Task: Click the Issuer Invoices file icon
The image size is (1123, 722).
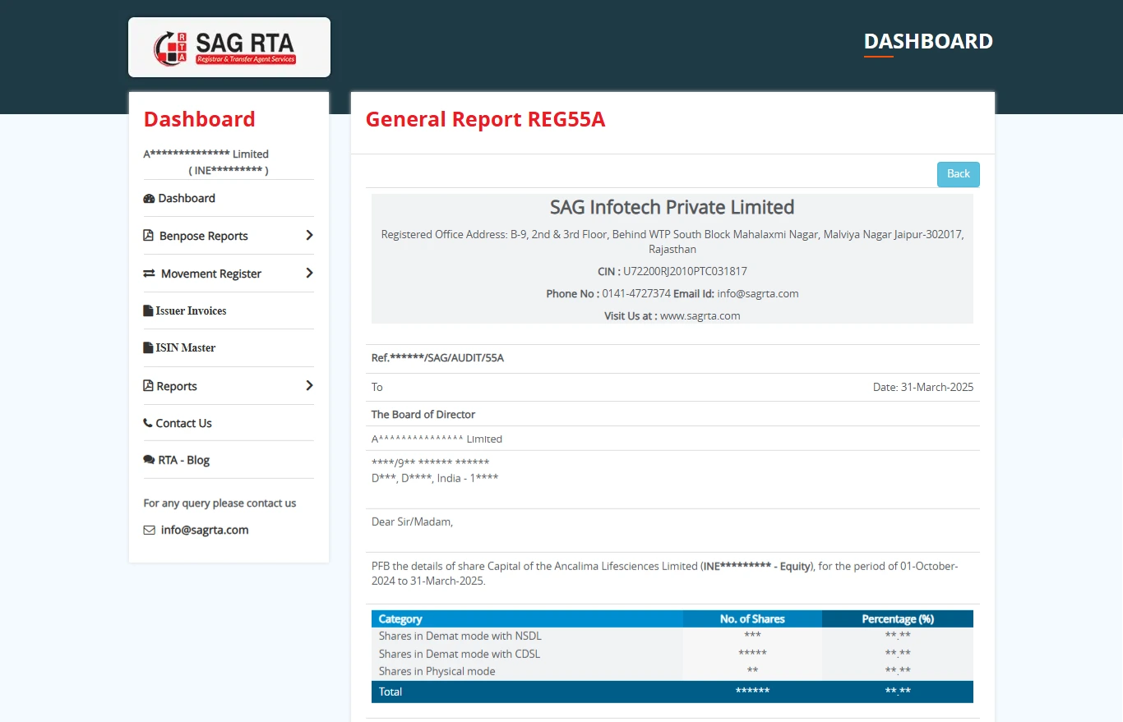Action: (149, 311)
